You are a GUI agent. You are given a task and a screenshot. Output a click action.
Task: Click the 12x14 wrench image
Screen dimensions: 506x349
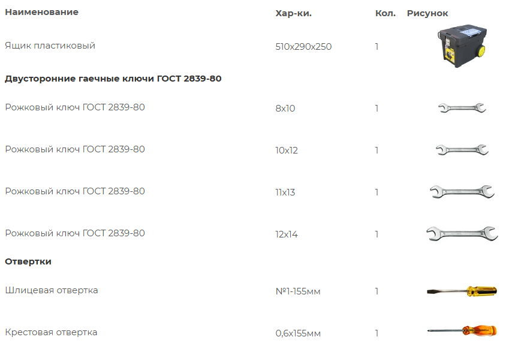point(462,234)
